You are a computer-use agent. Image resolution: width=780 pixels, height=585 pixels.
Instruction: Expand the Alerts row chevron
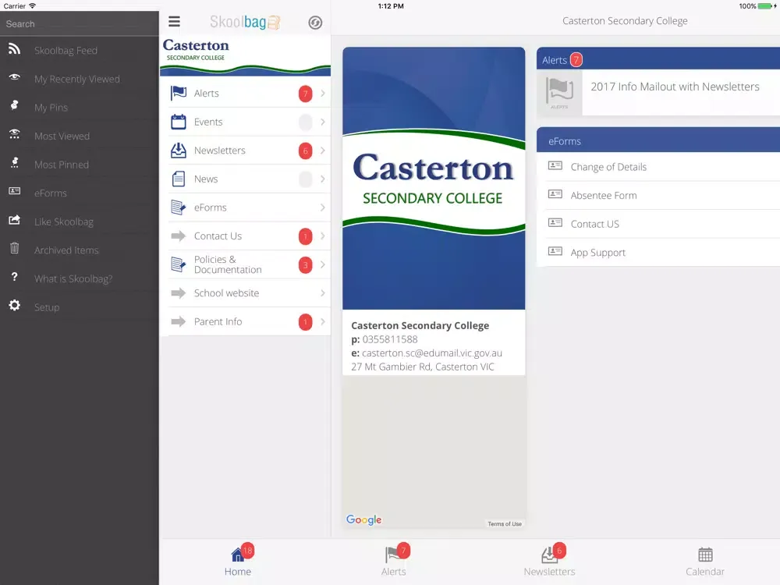(x=322, y=94)
